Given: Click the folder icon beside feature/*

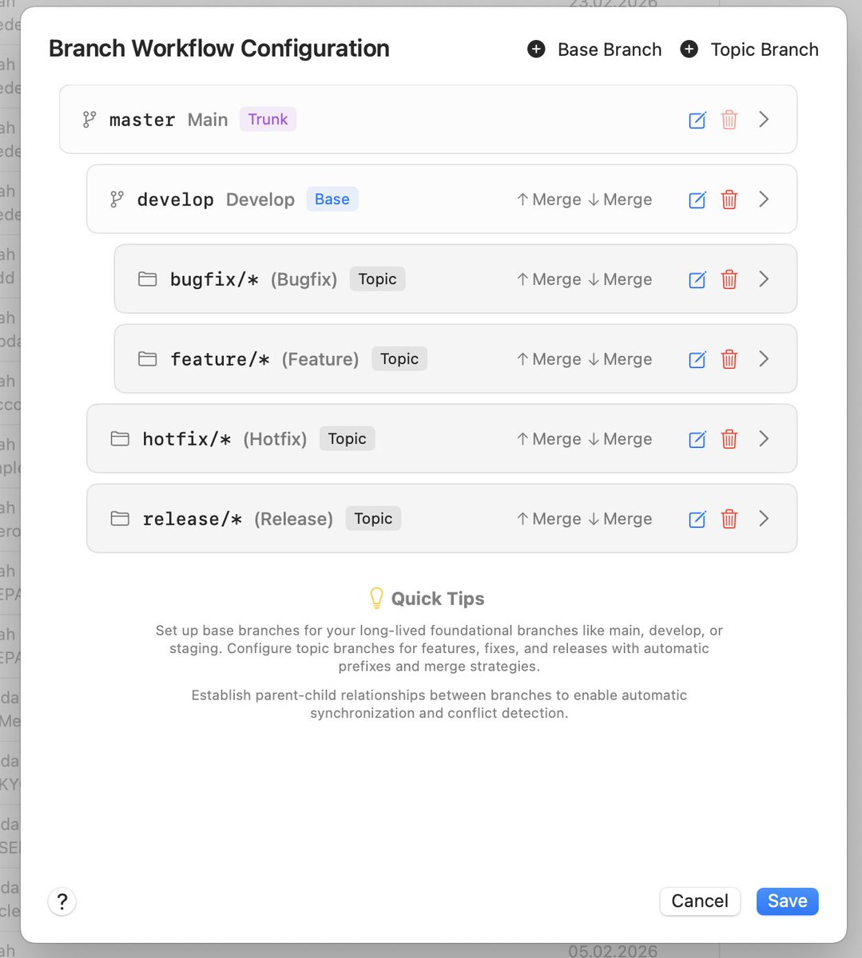Looking at the screenshot, I should point(147,359).
